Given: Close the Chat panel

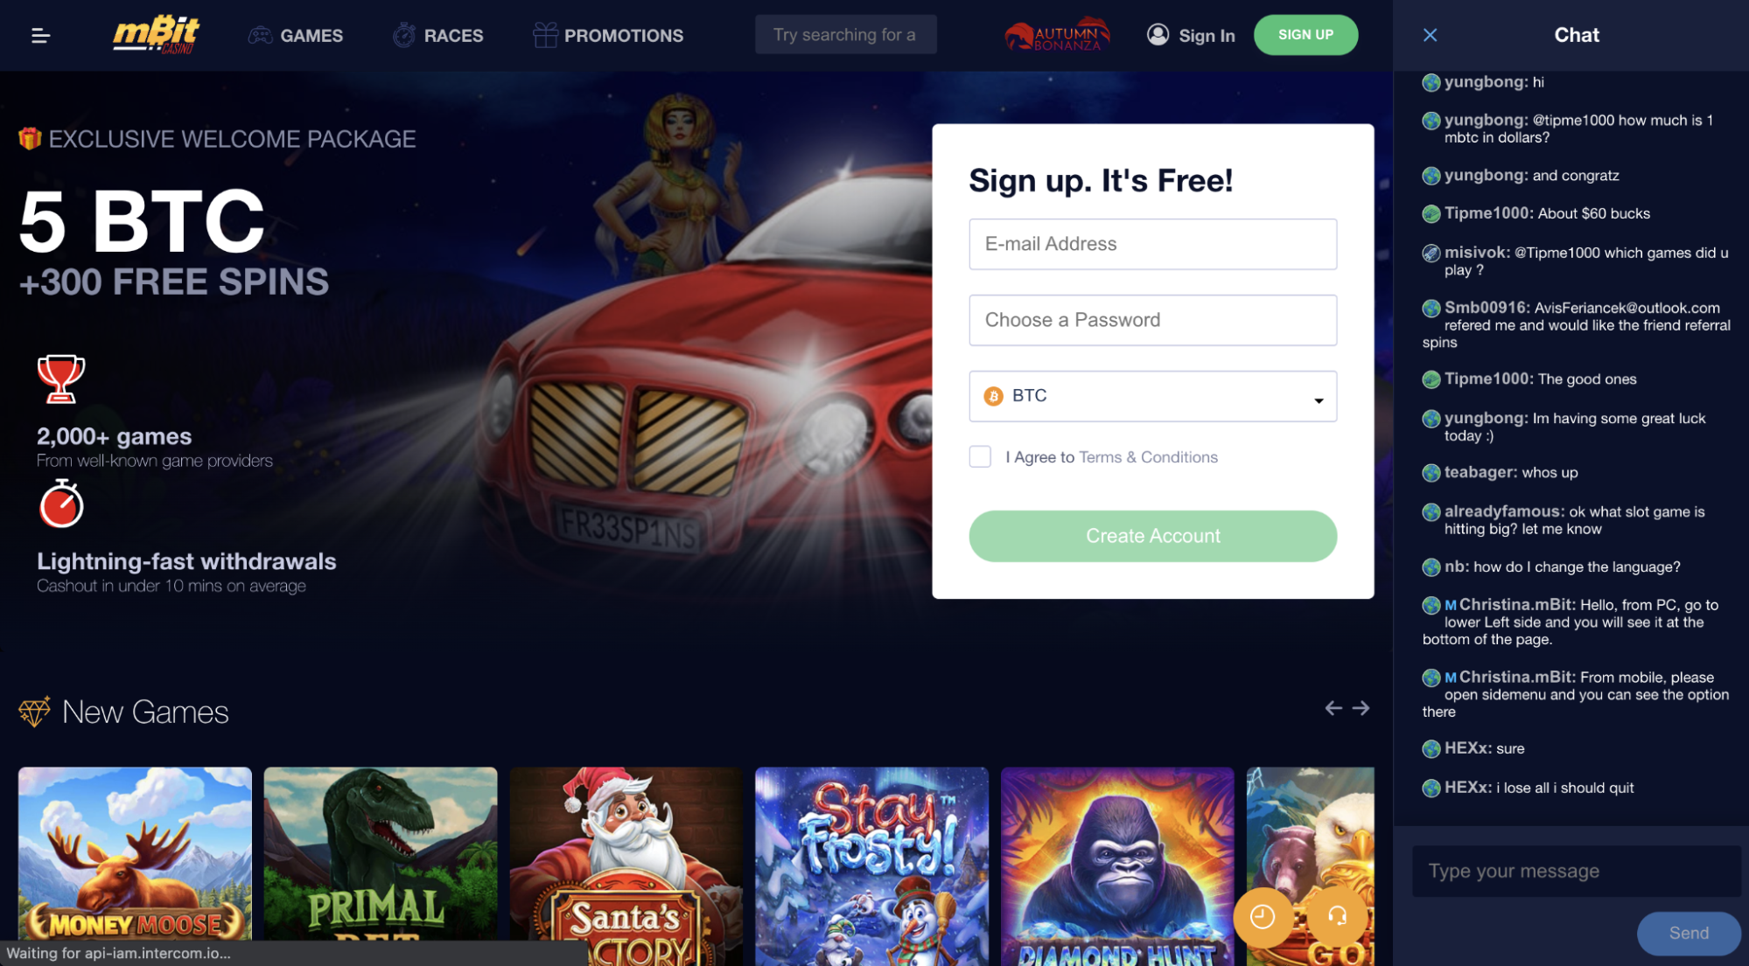Looking at the screenshot, I should (x=1430, y=35).
